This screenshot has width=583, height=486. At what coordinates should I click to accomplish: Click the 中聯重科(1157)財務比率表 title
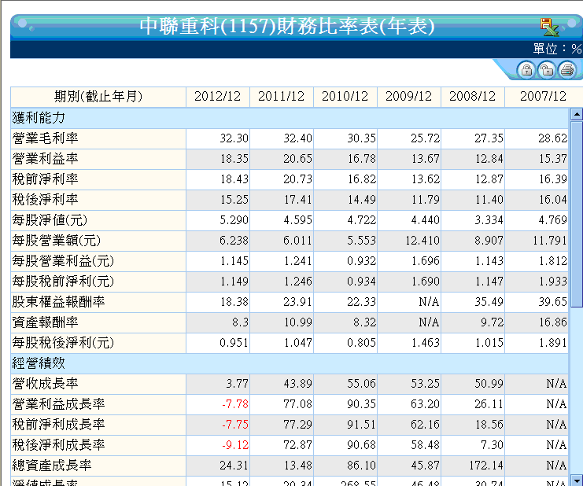click(287, 27)
